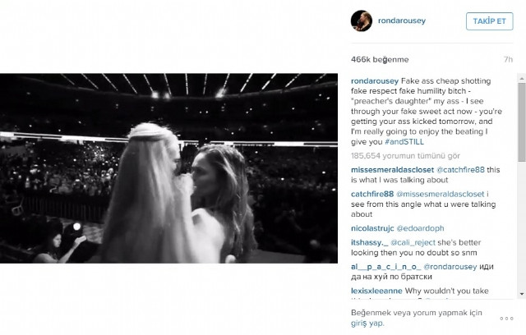Viewport: 526px width, 335px height.
Task: Open rondarousey profile avatar picture
Action: 362,21
